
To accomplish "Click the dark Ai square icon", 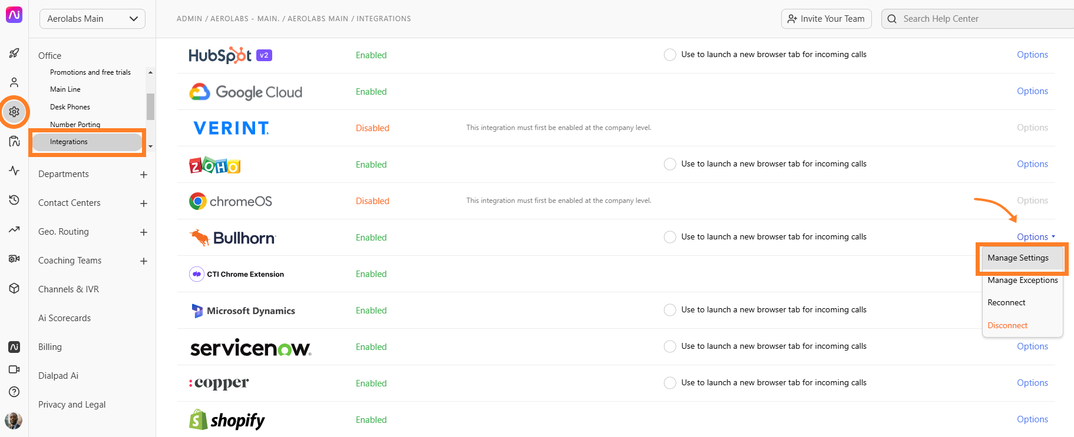I will (14, 347).
